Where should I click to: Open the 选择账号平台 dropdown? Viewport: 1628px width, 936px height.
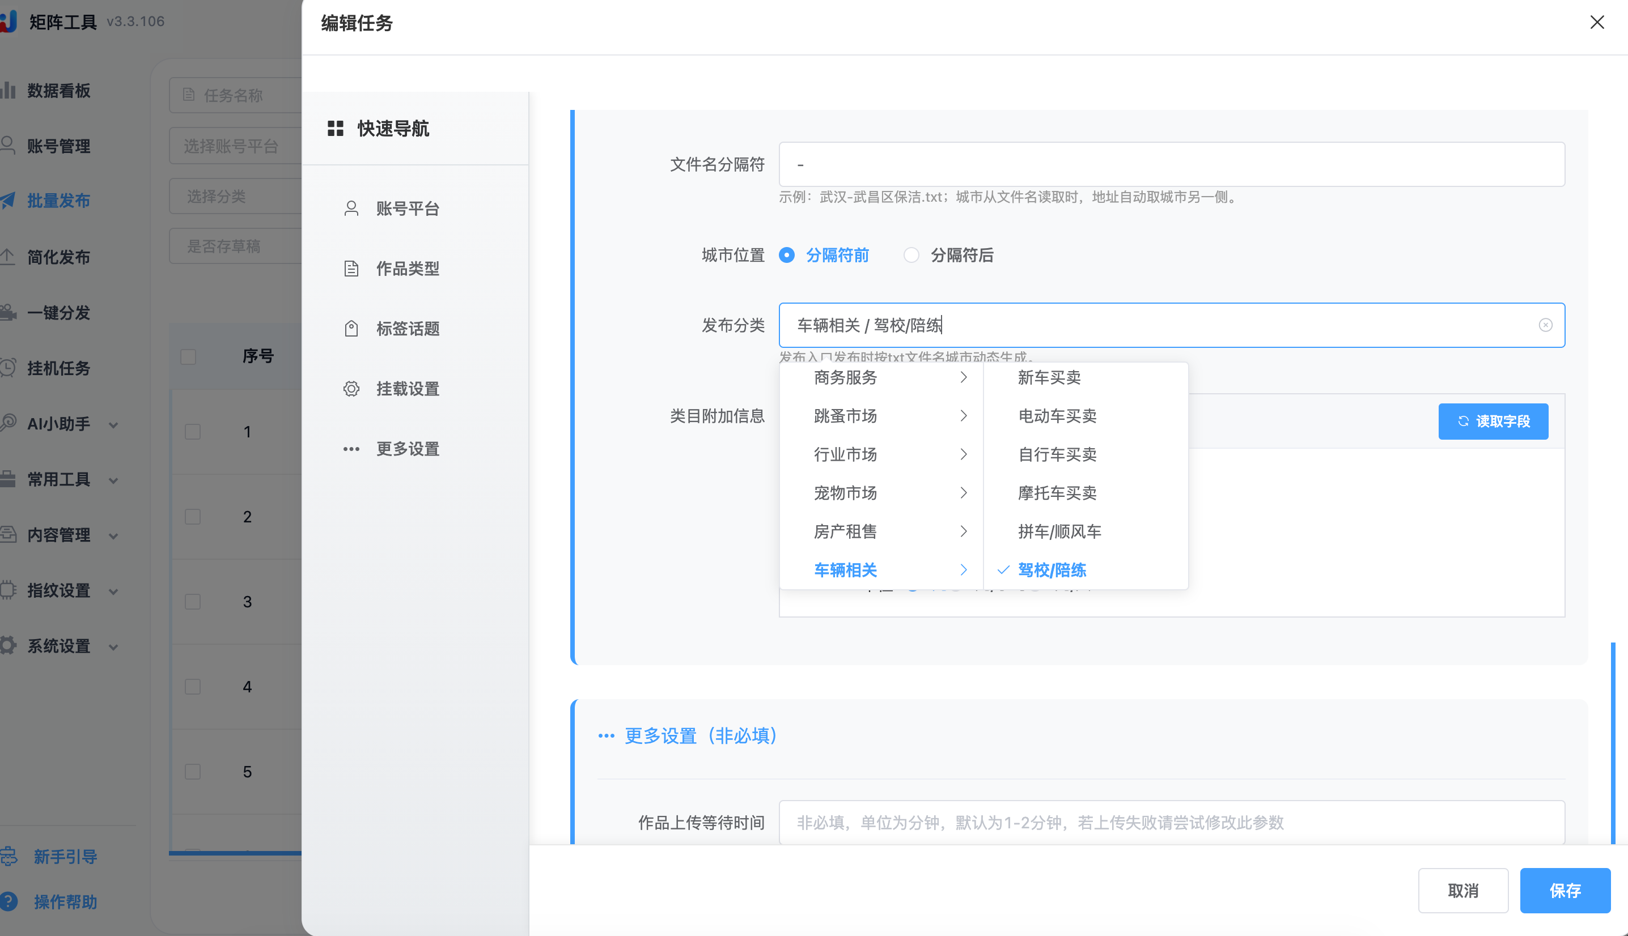click(x=235, y=146)
